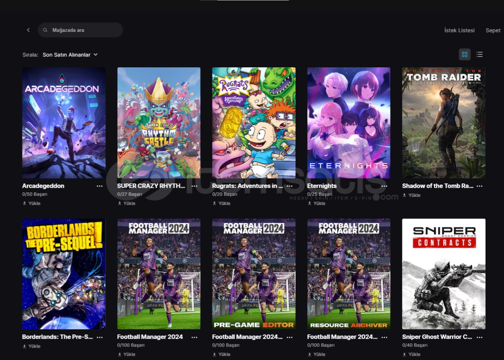Viewport: 504px width, 360px height.
Task: Switch to grid view
Action: (x=465, y=55)
